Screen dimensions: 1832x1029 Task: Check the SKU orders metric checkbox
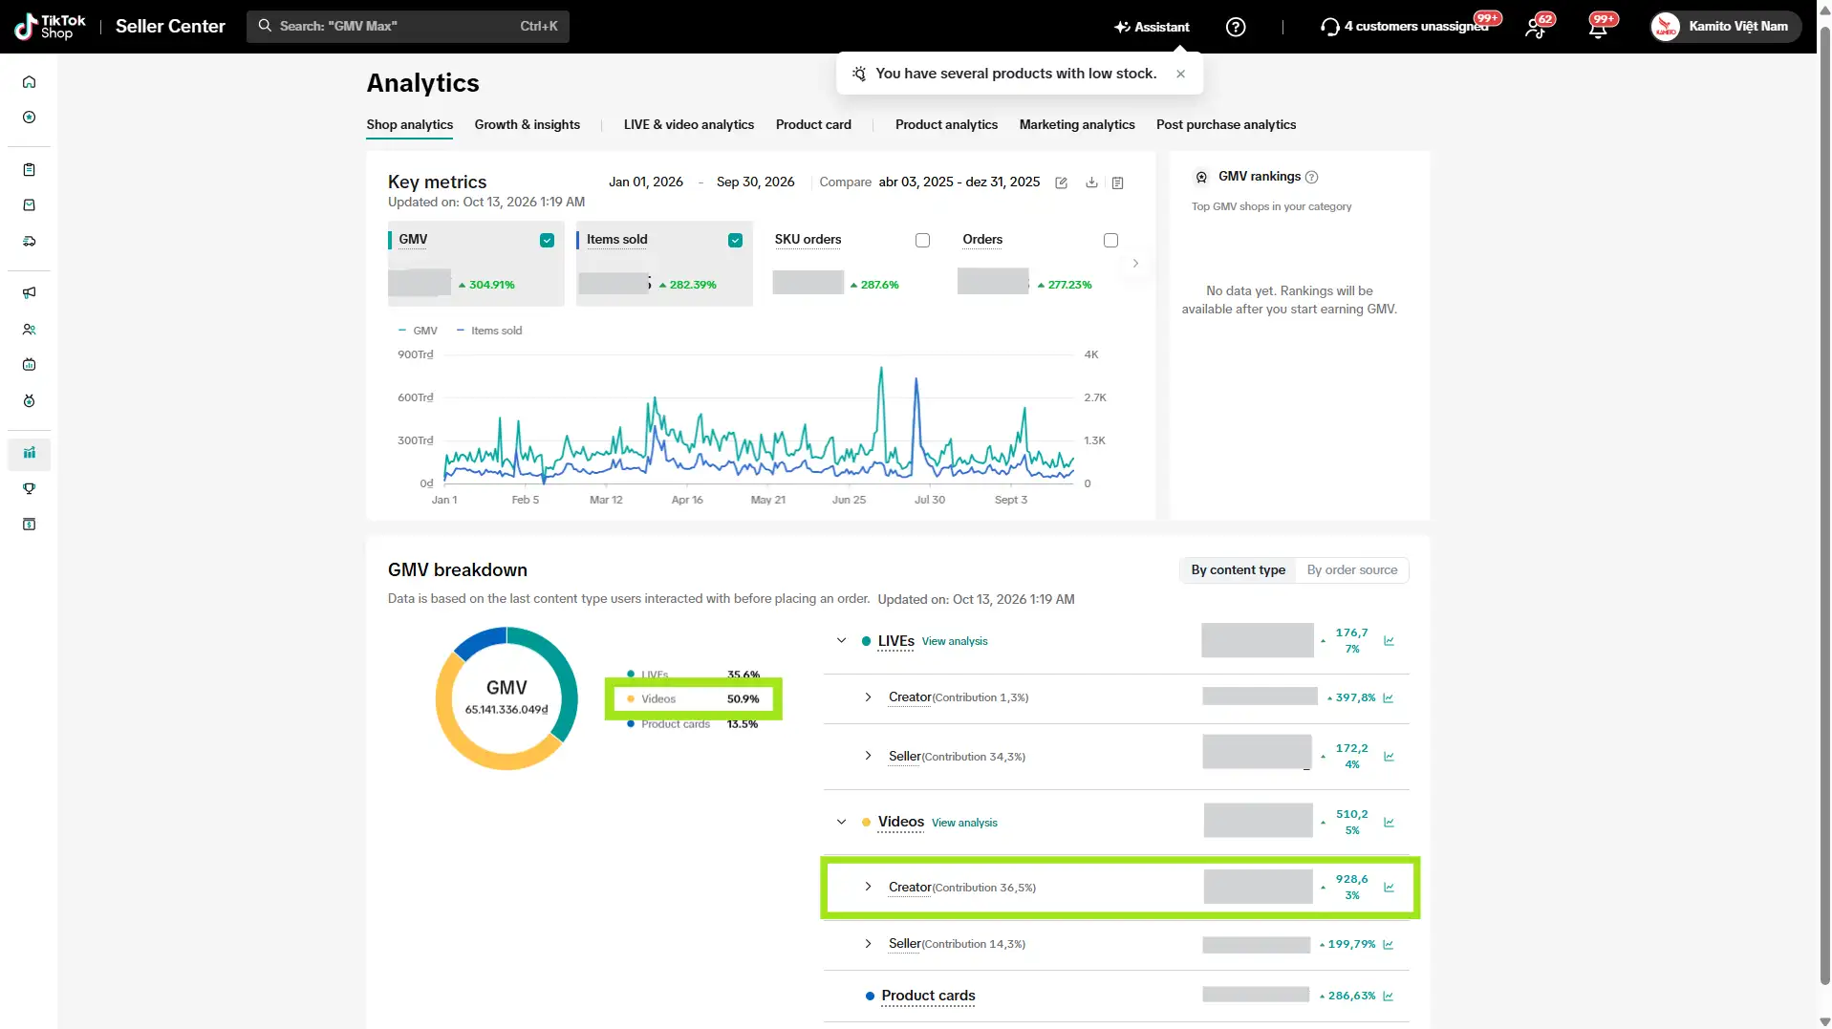[x=922, y=241]
